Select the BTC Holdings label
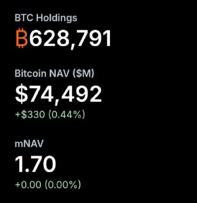The width and height of the screenshot is (197, 203). point(46,18)
